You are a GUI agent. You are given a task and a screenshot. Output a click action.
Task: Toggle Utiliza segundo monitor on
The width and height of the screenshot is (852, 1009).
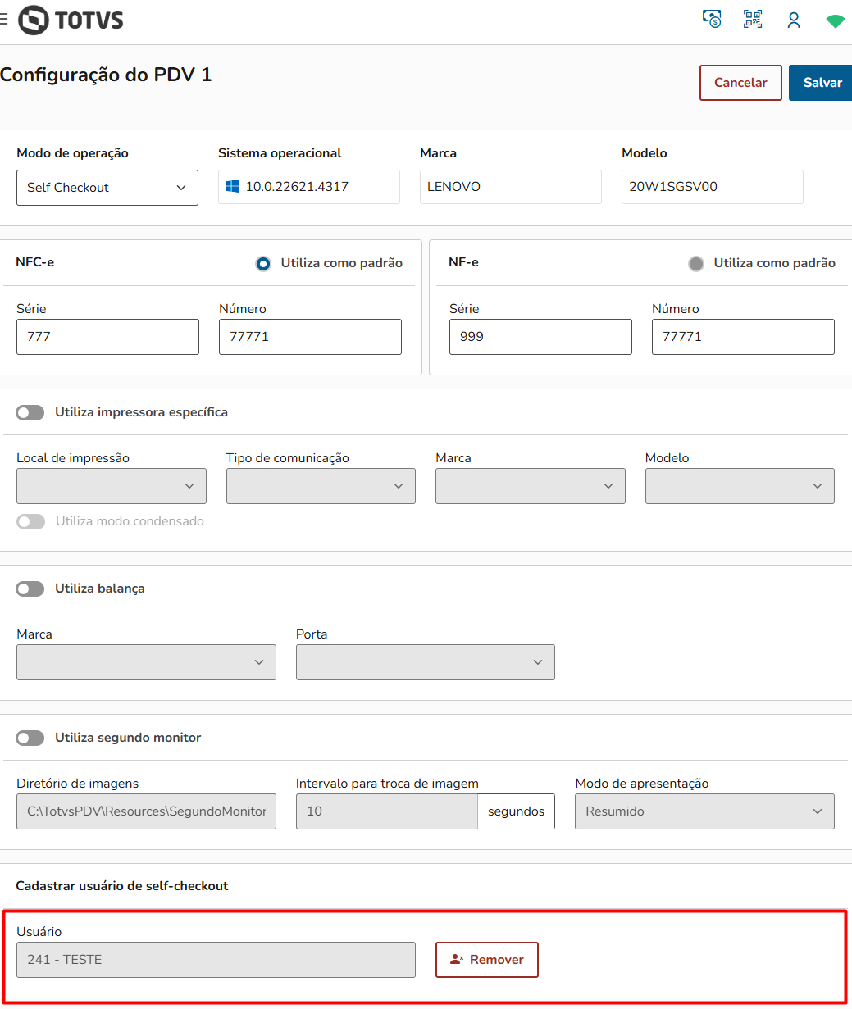[x=30, y=738]
